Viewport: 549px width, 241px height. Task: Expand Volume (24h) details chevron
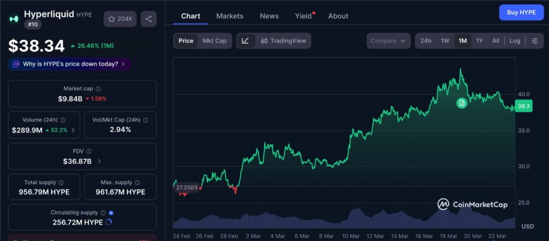[x=73, y=130]
